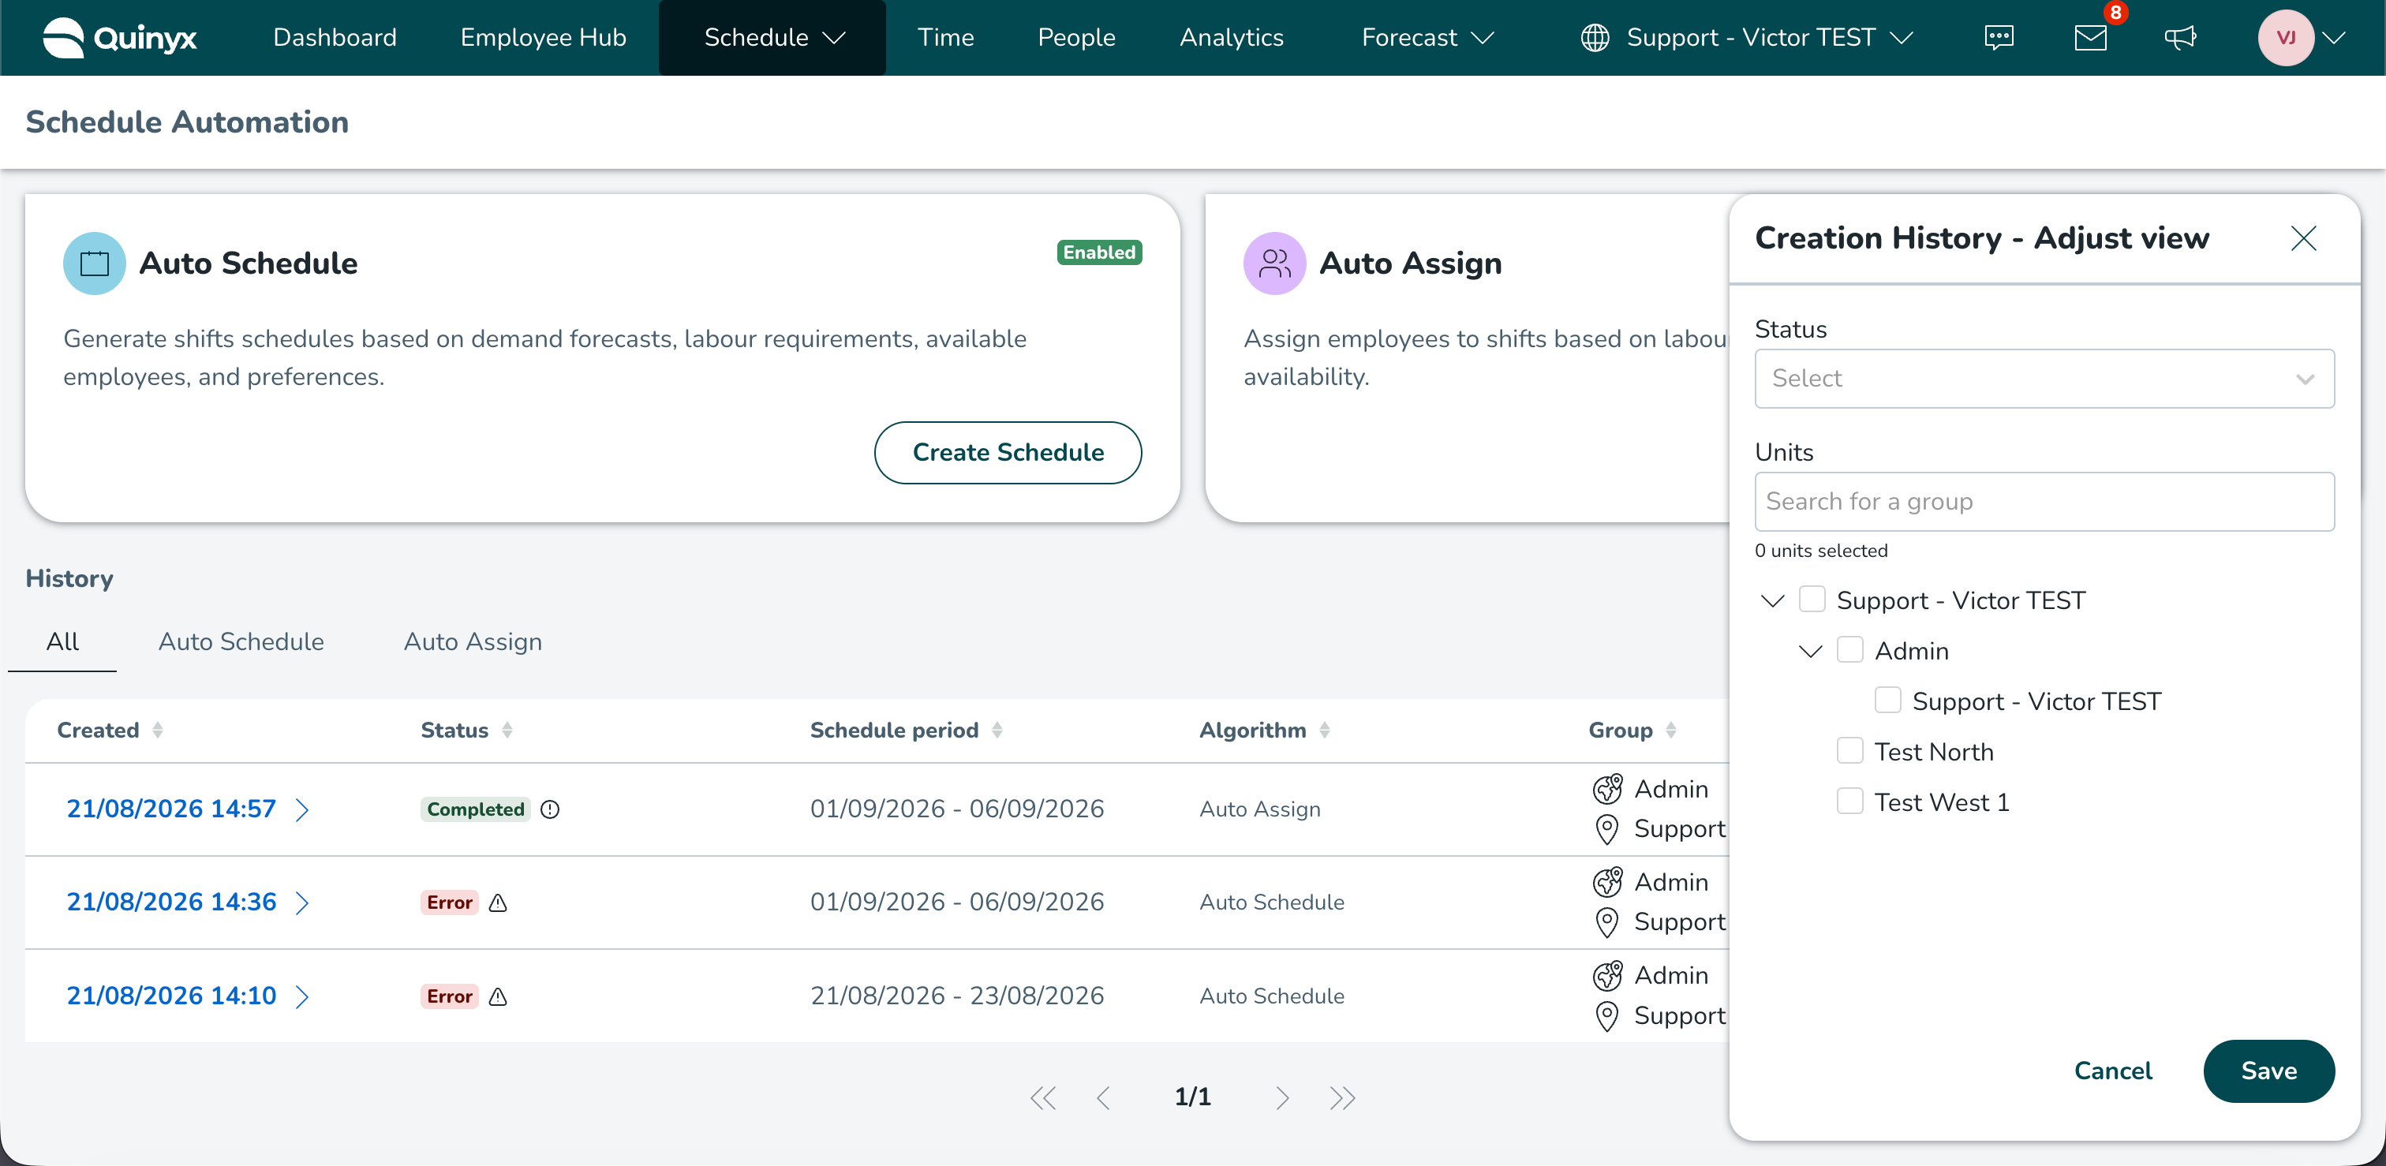
Task: Click the '1/1' page indicator
Action: click(x=1192, y=1098)
